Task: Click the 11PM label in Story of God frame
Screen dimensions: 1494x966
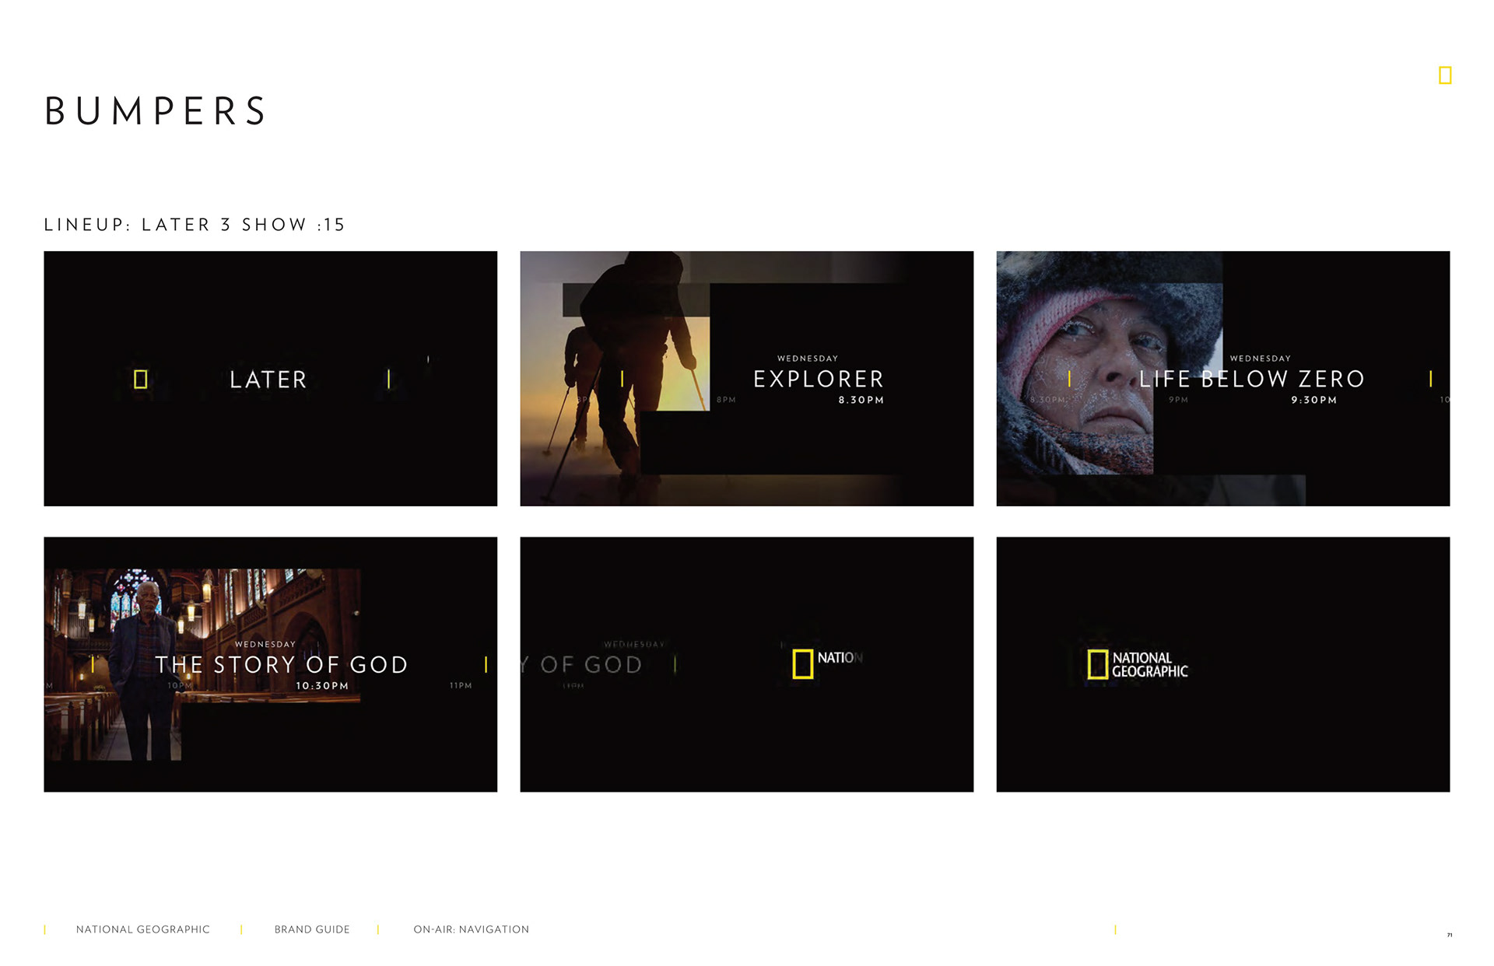Action: pyautogui.click(x=461, y=685)
